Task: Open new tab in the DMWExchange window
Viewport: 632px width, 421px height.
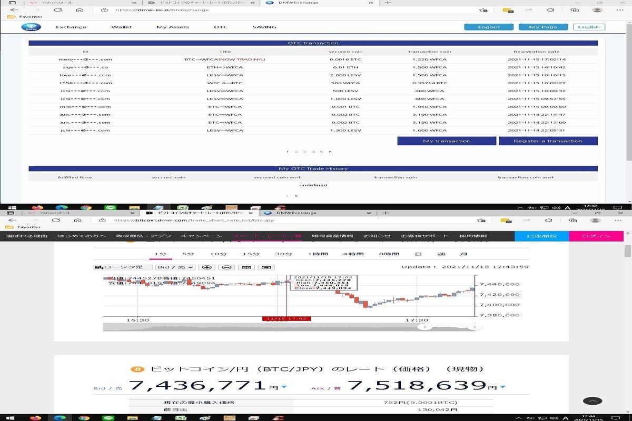Action: click(x=388, y=3)
